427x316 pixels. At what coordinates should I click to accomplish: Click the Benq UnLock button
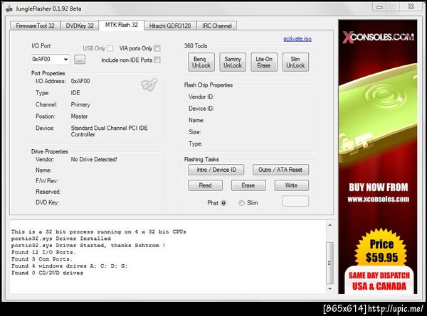click(x=201, y=62)
